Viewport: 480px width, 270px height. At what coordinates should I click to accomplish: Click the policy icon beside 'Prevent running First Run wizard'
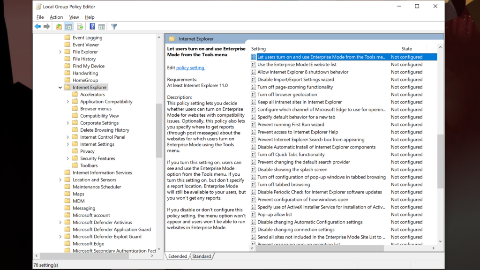click(x=253, y=125)
